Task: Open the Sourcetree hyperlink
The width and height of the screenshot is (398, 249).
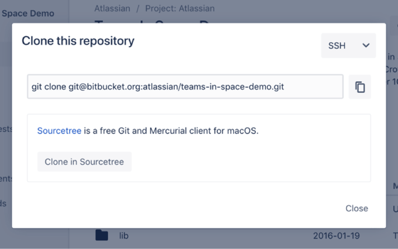Action: 59,131
